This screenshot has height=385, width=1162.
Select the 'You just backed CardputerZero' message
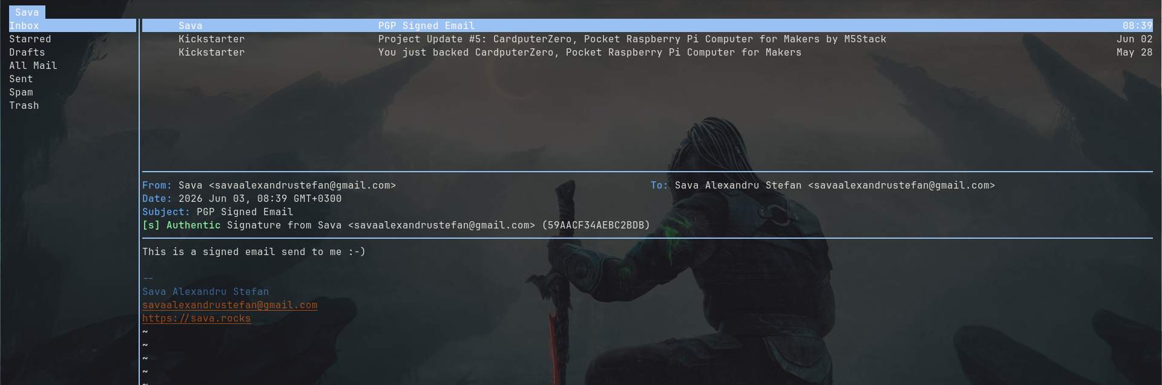(648, 52)
